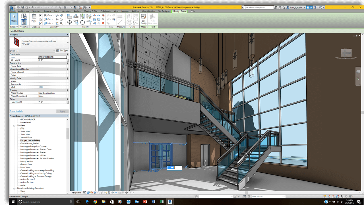The width and height of the screenshot is (364, 205).
Task: Click the visual style icon in view control bar
Action: 88,192
